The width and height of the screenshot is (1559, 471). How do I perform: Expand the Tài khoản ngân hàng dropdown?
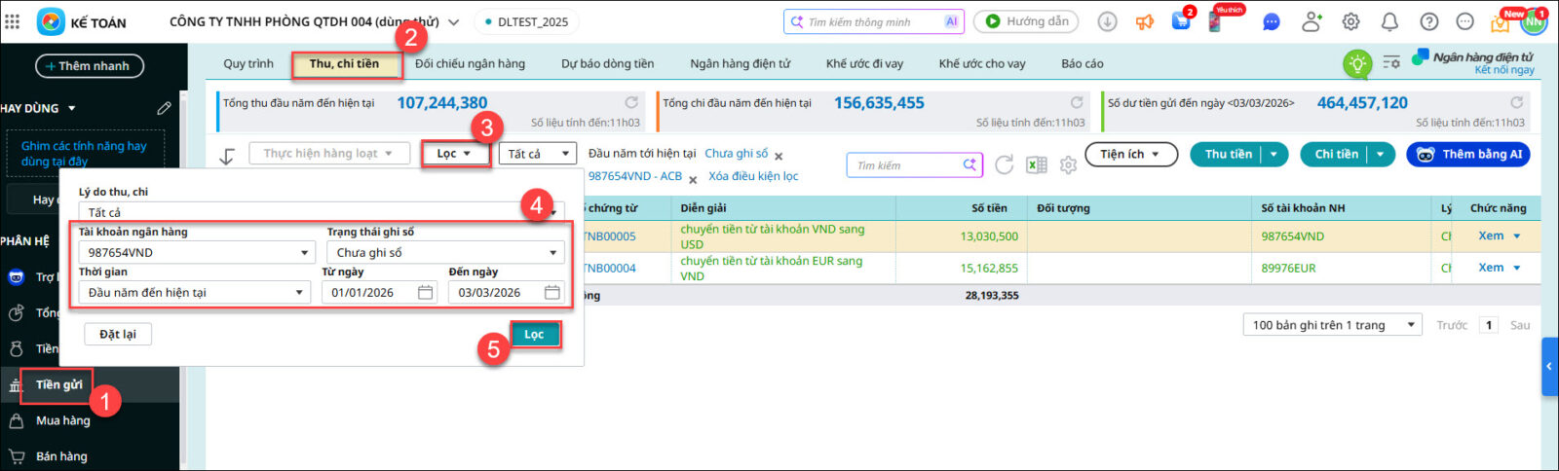point(305,253)
